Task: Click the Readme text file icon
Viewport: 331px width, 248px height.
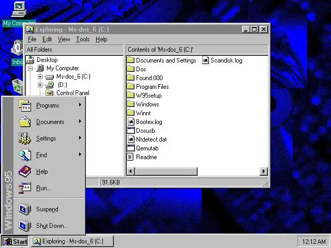Action: pos(130,157)
